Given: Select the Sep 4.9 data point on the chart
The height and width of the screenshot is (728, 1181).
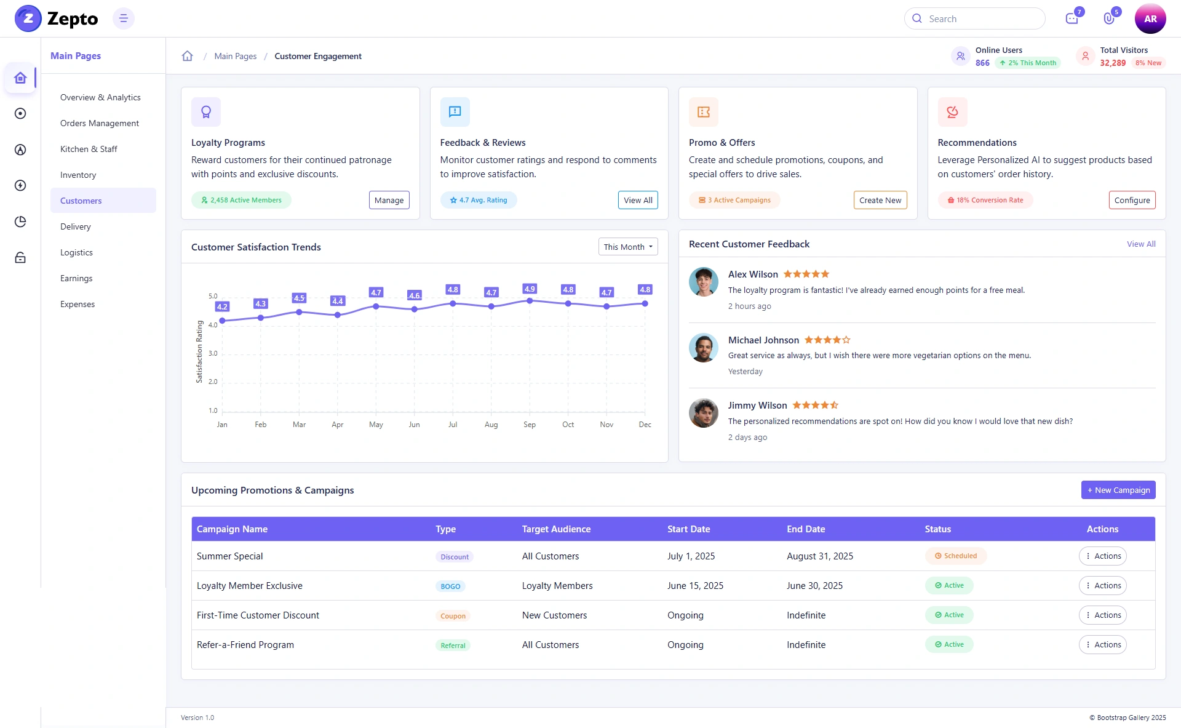Looking at the screenshot, I should (x=530, y=301).
